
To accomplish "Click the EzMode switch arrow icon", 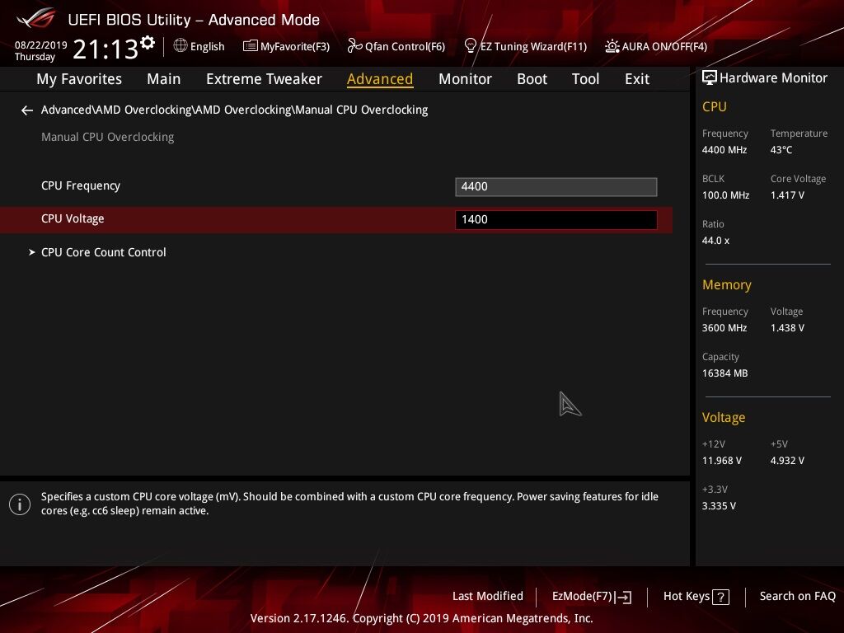I will pos(623,597).
